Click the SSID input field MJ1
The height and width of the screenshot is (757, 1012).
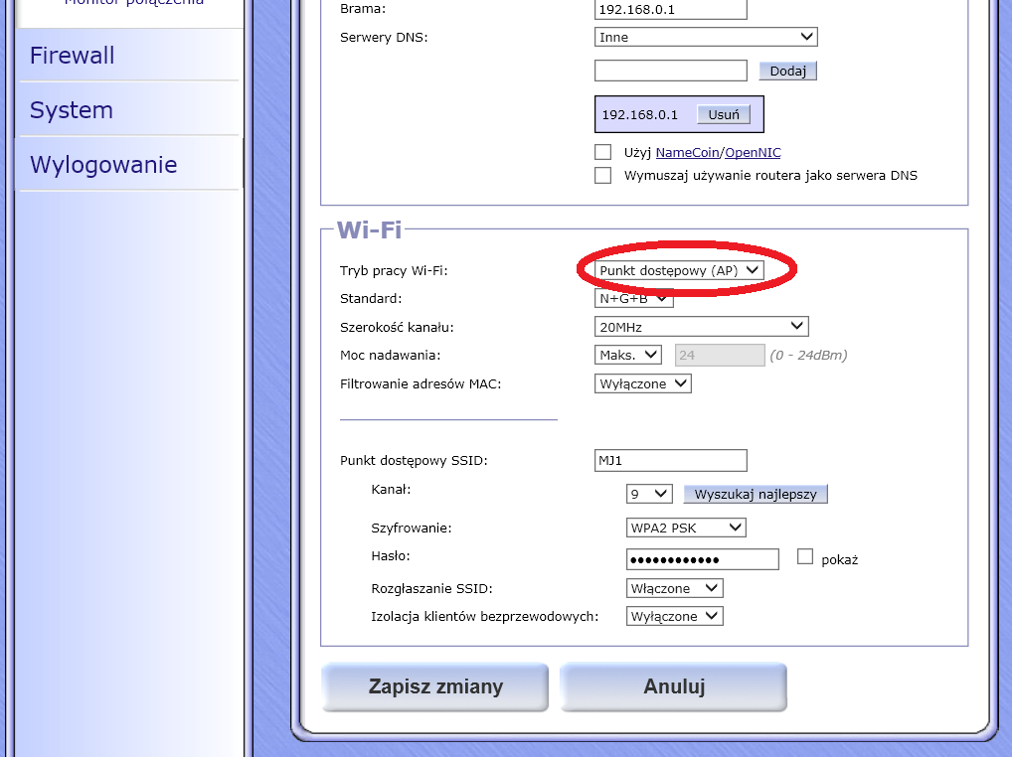tap(670, 461)
